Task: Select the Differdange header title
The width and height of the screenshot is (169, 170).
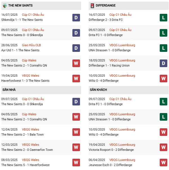Action: point(106,5)
